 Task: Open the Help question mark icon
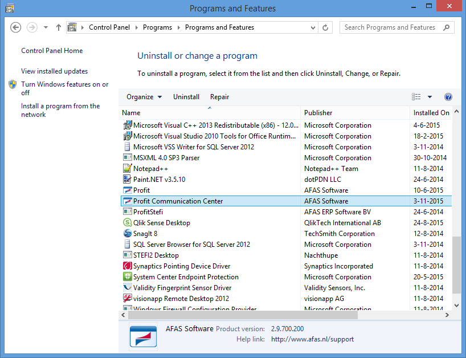[x=448, y=97]
